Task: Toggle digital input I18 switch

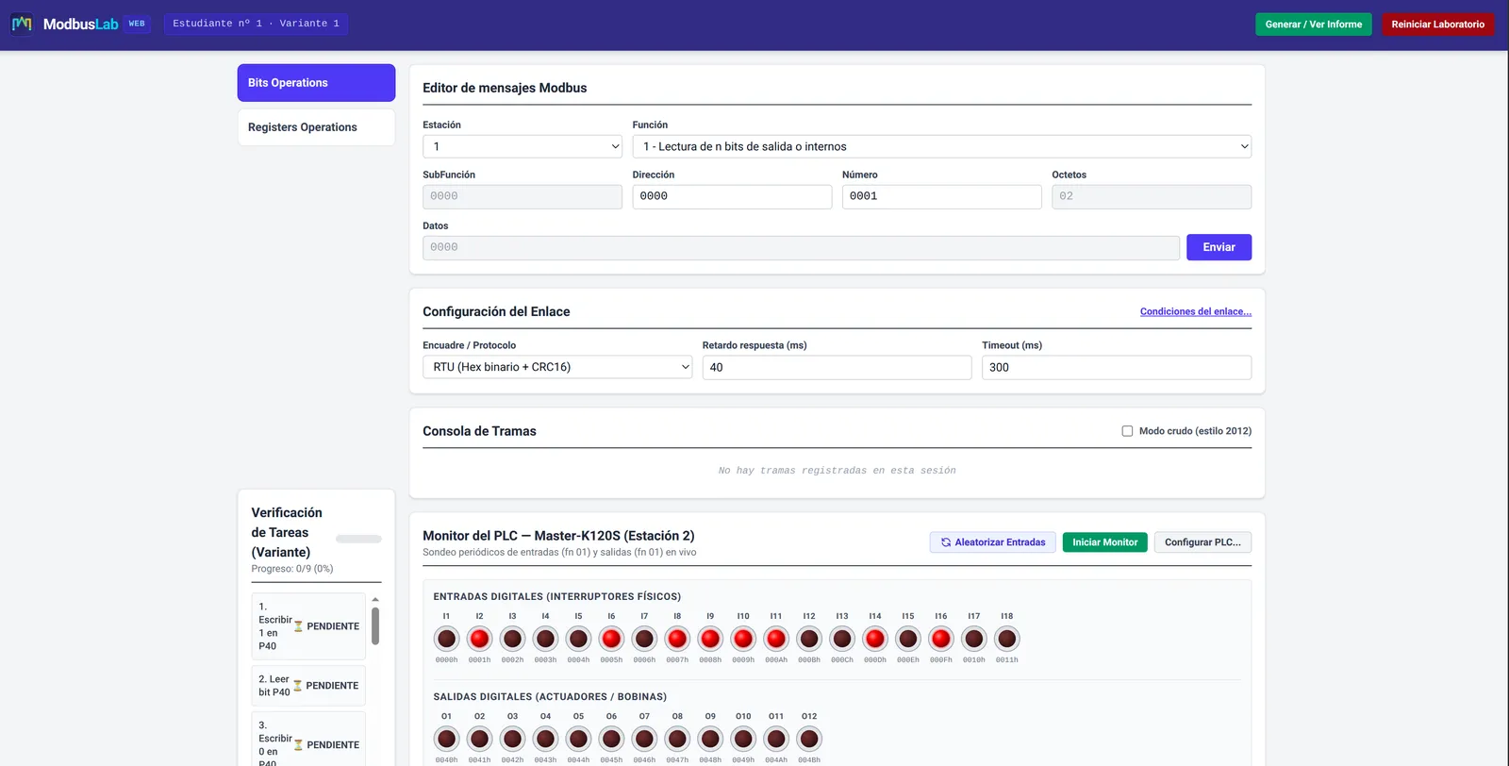Action: pos(1007,639)
